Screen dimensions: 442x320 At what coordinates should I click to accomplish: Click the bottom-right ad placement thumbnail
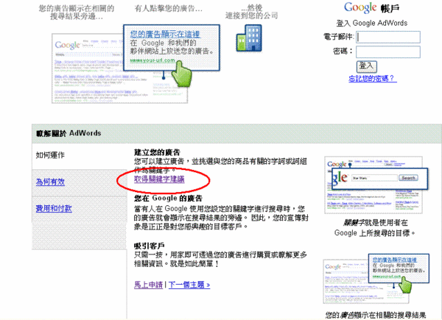pyautogui.click(x=376, y=279)
